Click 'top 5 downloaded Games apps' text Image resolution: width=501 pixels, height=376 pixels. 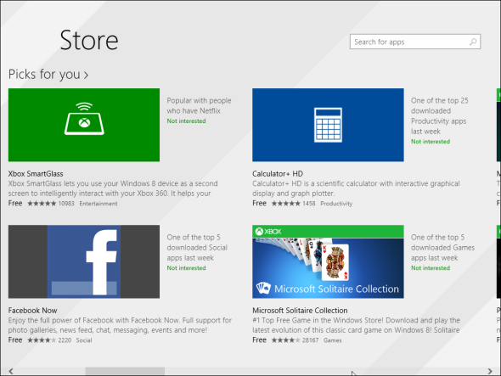click(442, 248)
